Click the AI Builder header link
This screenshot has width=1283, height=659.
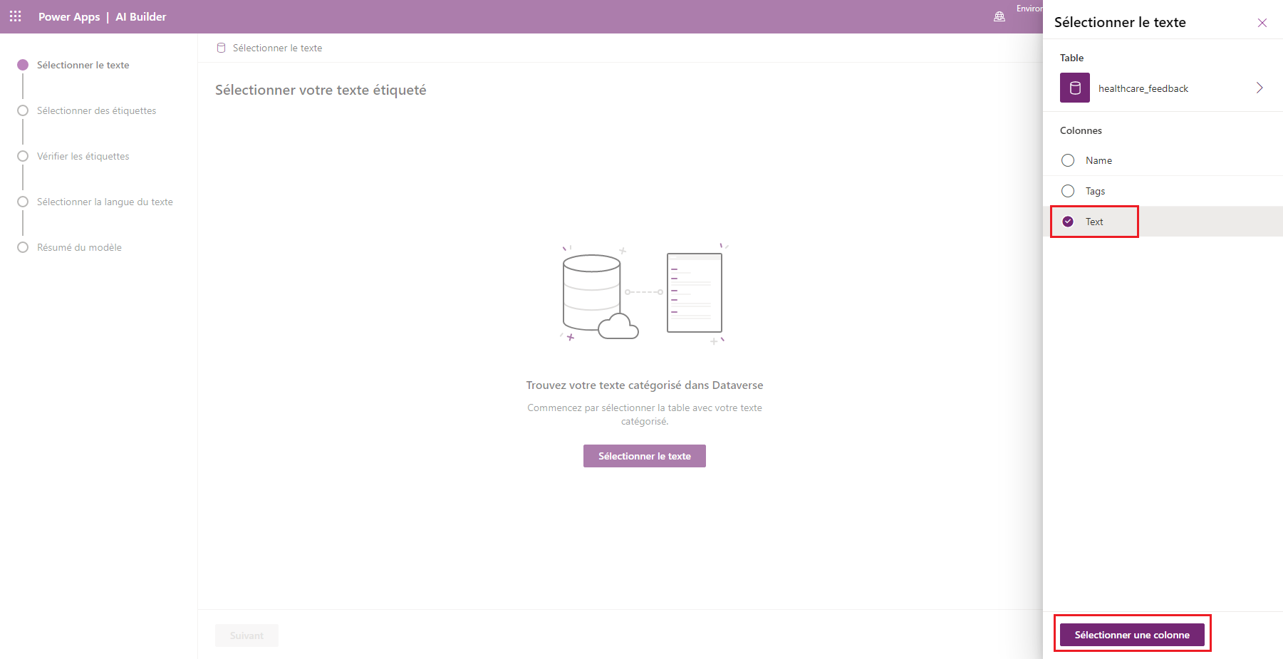tap(141, 16)
